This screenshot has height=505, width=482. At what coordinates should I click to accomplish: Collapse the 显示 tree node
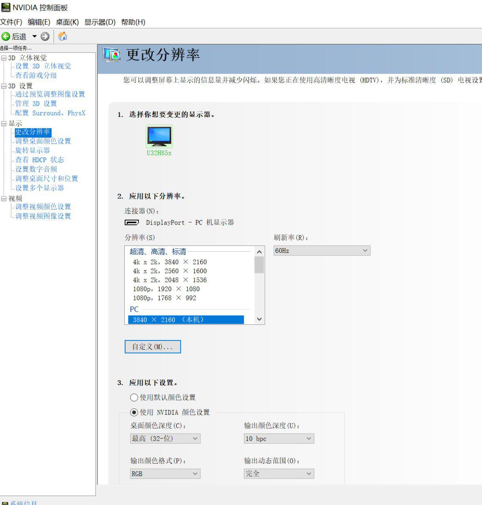(x=4, y=123)
